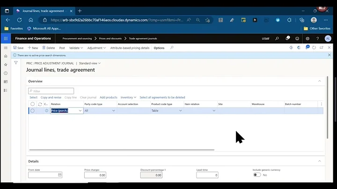Screen dimensions: 337x189
Task: Click the Price charges input field
Action: [95, 175]
